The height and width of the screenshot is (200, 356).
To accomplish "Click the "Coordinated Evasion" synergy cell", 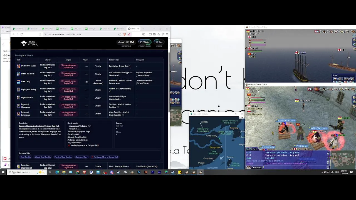I will click(144, 82).
